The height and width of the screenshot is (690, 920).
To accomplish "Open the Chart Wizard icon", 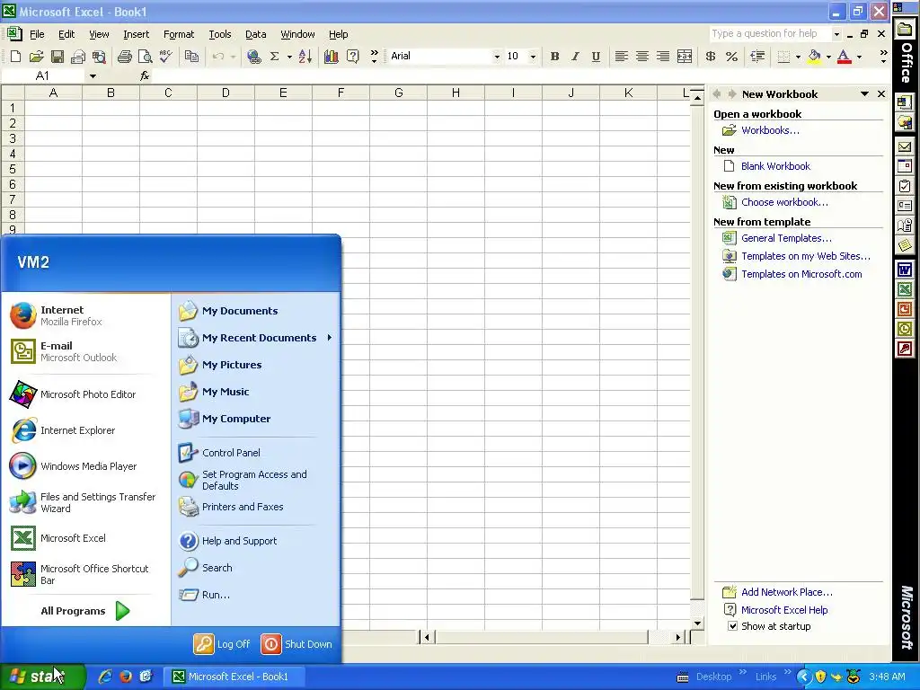I will 331,57.
